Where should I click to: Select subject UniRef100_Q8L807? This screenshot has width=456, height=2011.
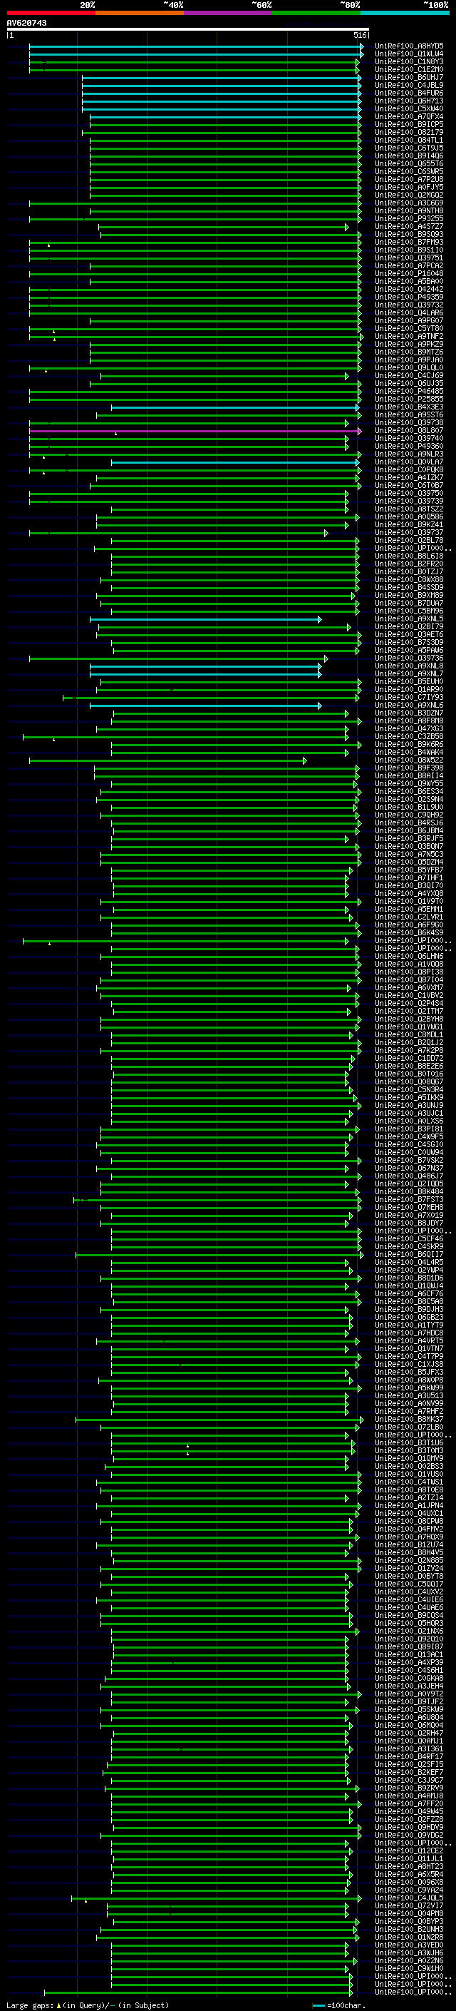409,431
